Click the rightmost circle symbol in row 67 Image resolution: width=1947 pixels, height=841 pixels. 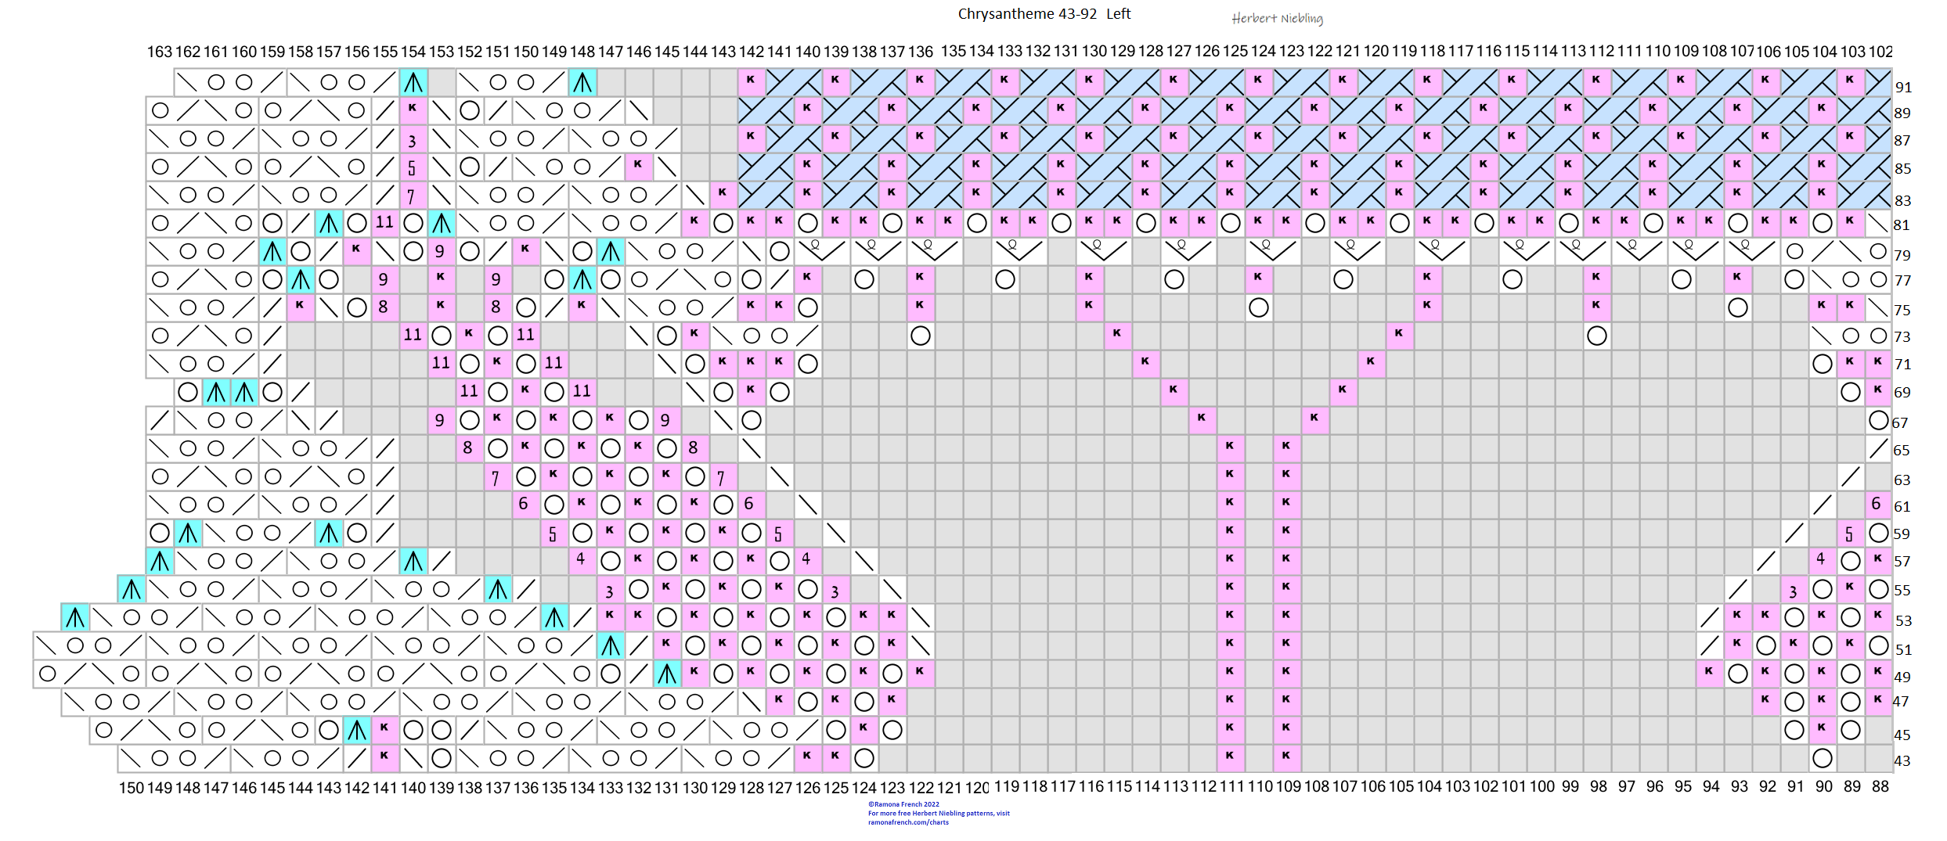pyautogui.click(x=1878, y=420)
